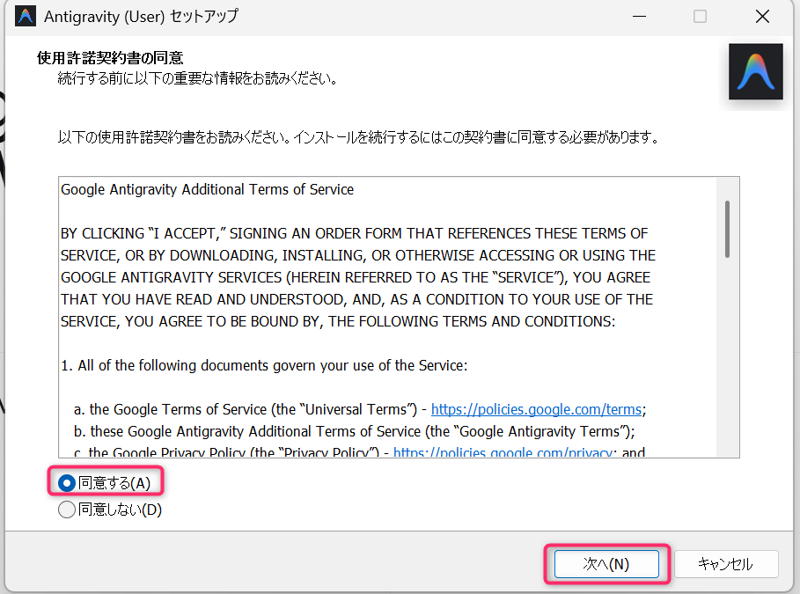Click the キャンセル button
Screen dimensions: 800x594
click(x=724, y=564)
